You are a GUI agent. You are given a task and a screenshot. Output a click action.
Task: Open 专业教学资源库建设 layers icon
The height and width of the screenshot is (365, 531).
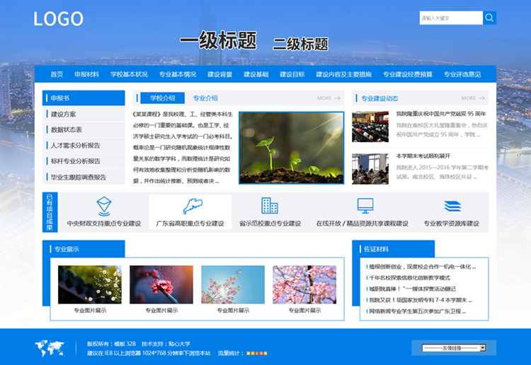[x=452, y=206]
